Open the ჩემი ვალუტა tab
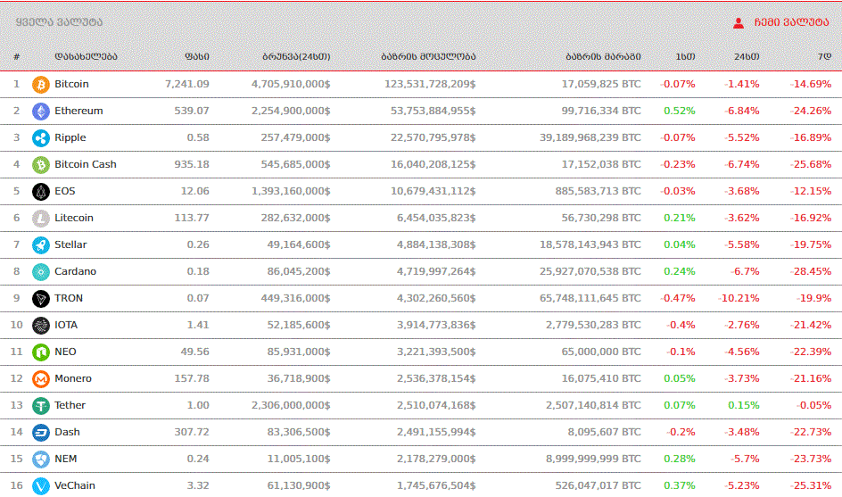 (x=791, y=22)
